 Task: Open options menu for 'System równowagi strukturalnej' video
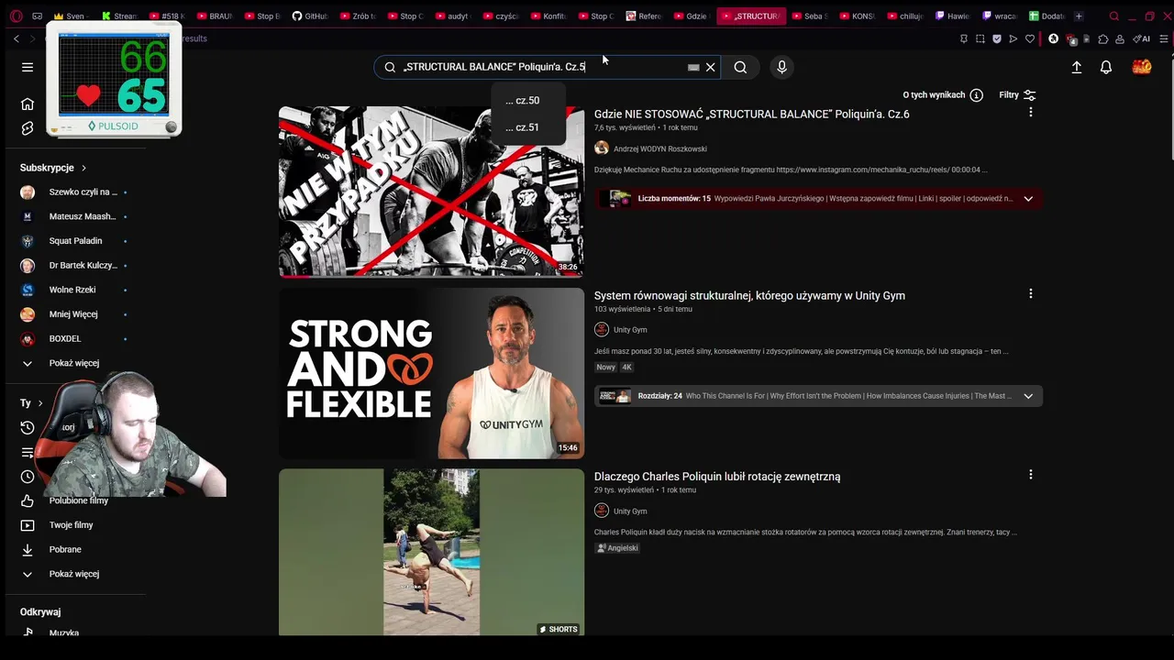(1031, 293)
